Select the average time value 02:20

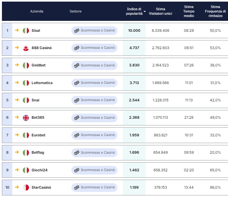[189, 170]
